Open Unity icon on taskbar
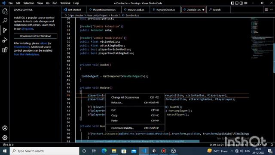 click(x=154, y=151)
